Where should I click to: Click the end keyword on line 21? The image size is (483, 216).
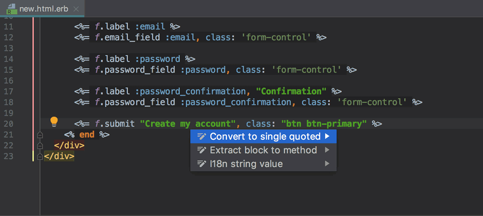[x=87, y=134]
